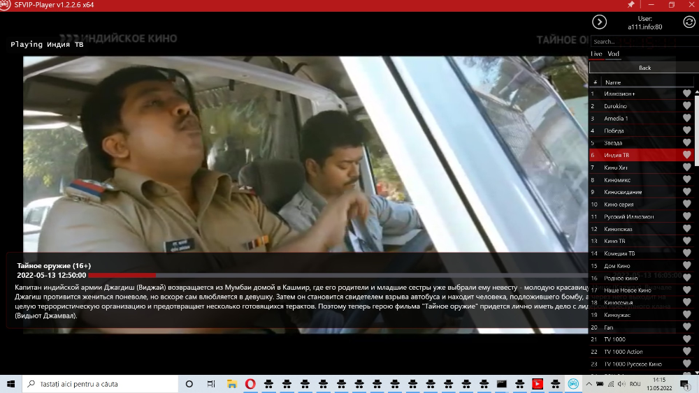Toggle the heart on highlighted Индия ТВ row
The width and height of the screenshot is (699, 393).
686,155
